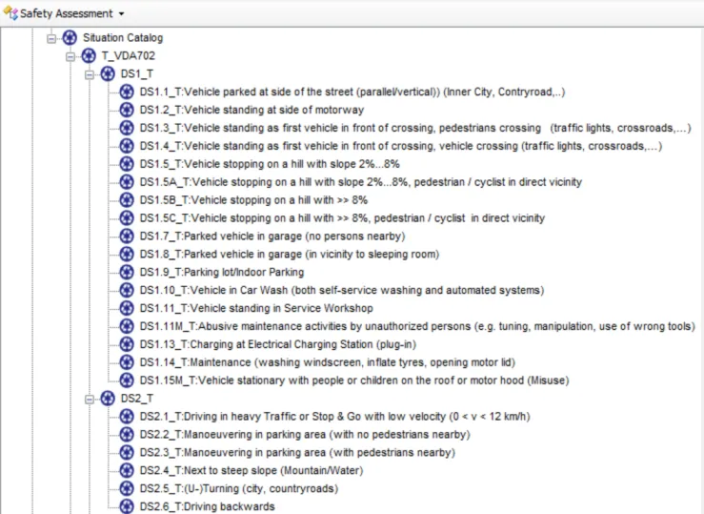
Task: Select 'DS1.2_T:Vehicle standing at side of motorway'
Action: coord(251,110)
